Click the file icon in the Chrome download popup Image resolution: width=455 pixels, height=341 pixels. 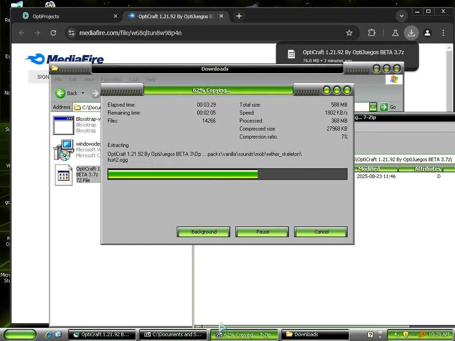coord(291,54)
